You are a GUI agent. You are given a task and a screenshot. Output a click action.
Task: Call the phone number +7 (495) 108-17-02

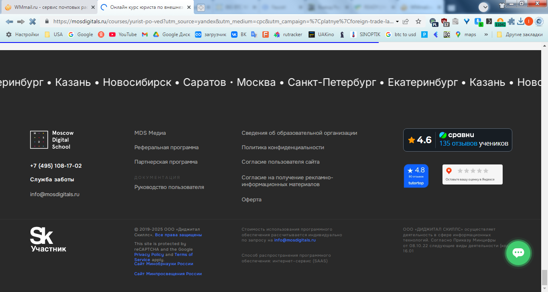(56, 166)
